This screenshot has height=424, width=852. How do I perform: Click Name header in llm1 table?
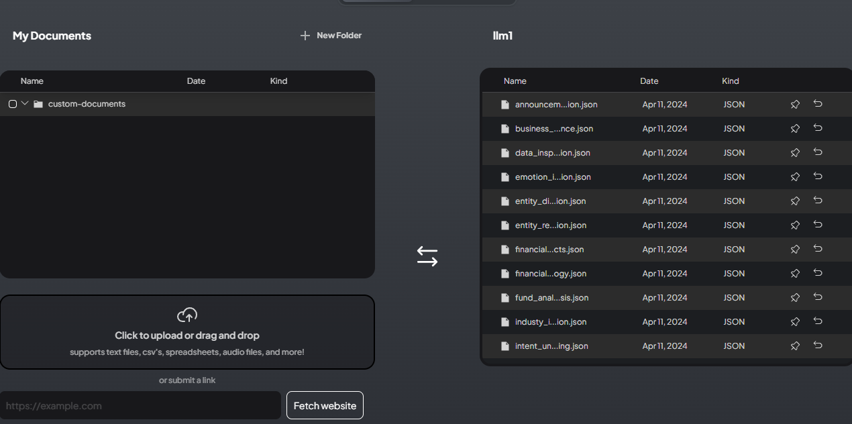(515, 81)
